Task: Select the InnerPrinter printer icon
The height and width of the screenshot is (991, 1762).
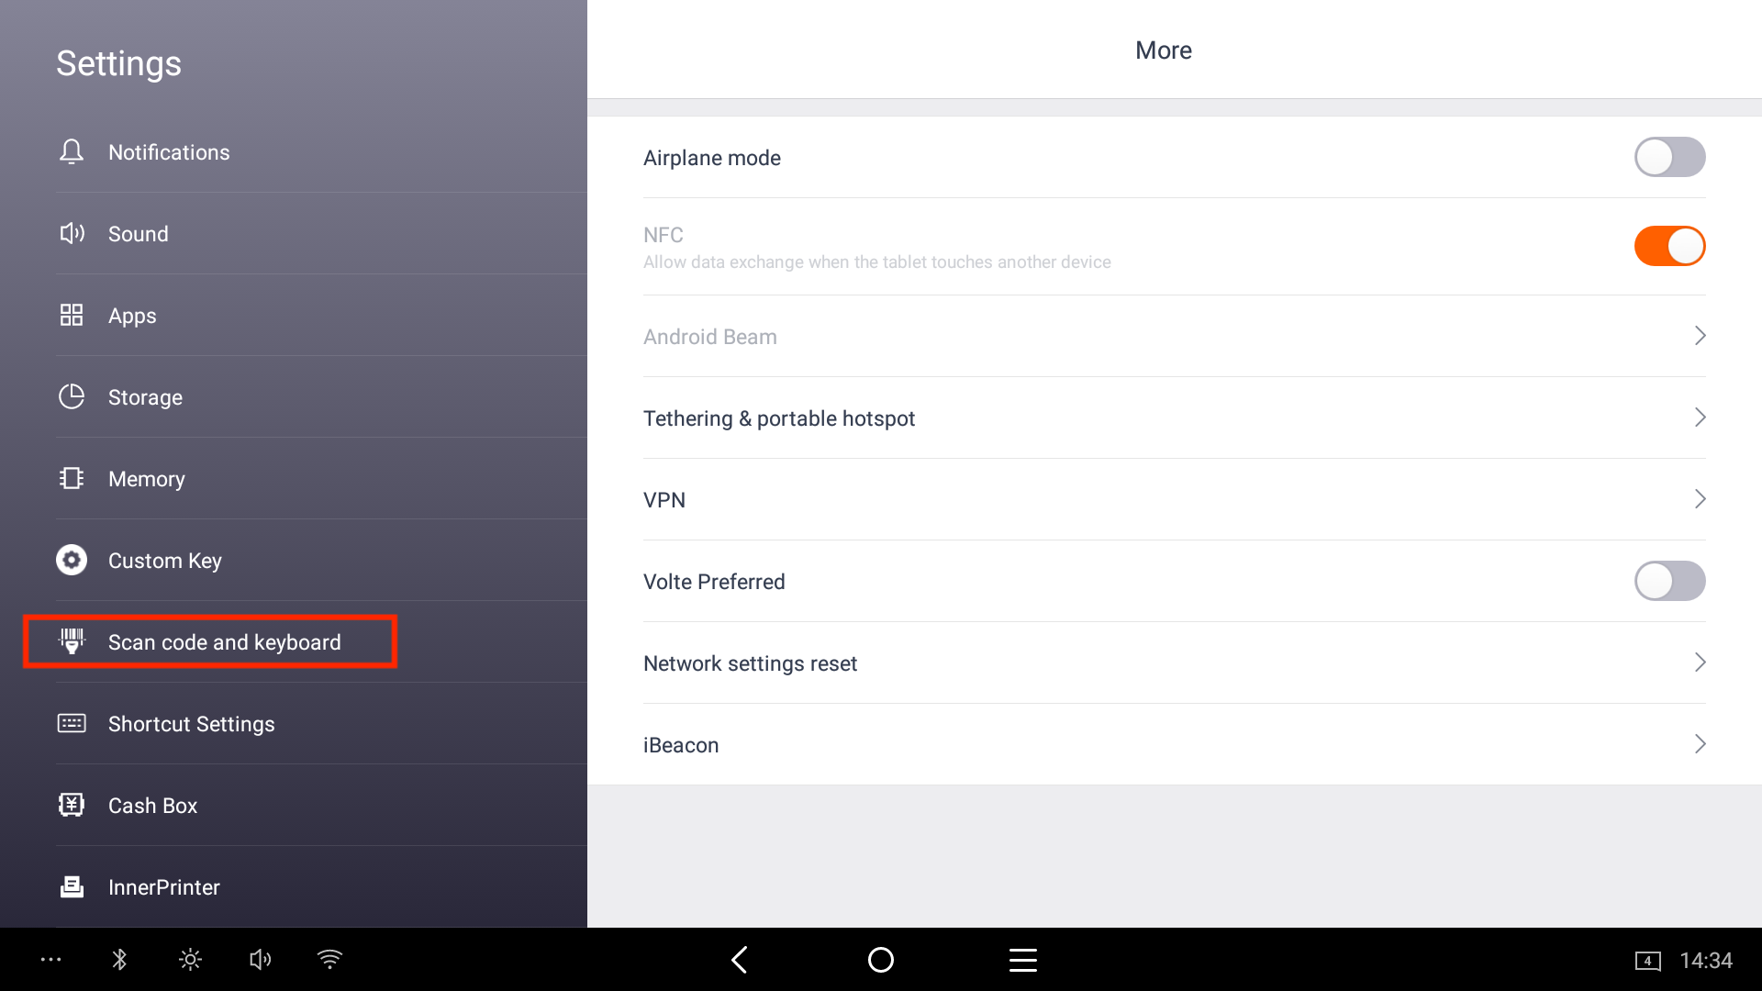Action: (72, 886)
